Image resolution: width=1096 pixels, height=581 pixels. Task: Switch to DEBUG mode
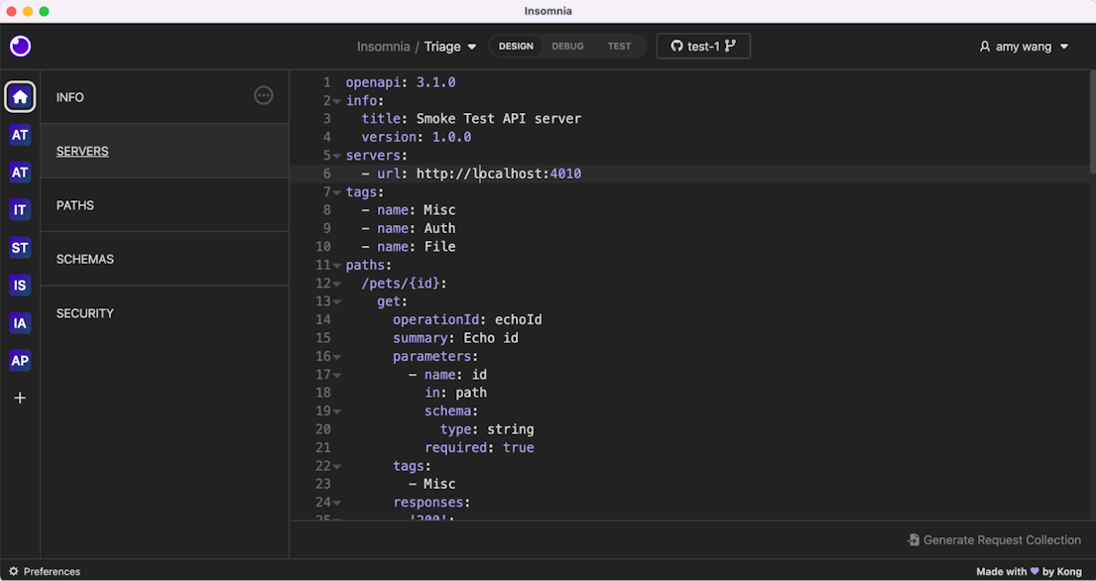[x=567, y=47]
